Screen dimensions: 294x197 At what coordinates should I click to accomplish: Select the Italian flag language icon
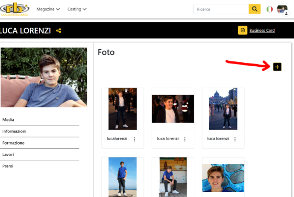269,9
